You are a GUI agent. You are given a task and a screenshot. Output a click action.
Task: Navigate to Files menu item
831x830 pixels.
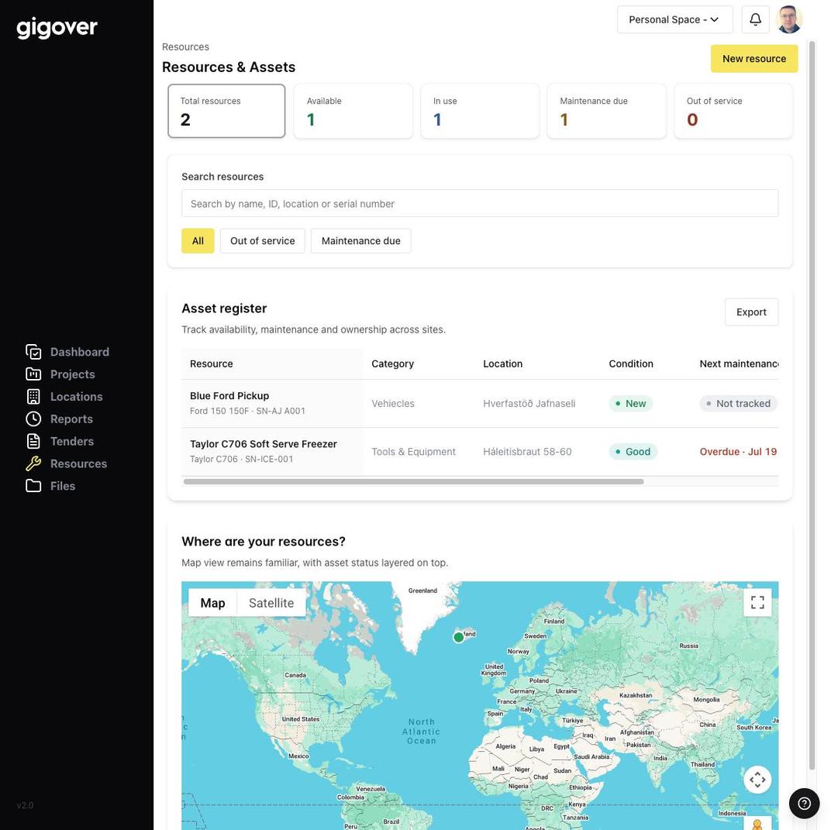63,486
